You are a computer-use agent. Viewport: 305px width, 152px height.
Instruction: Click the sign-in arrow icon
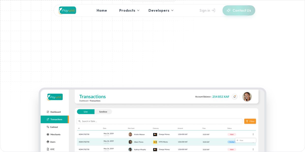tap(213, 10)
